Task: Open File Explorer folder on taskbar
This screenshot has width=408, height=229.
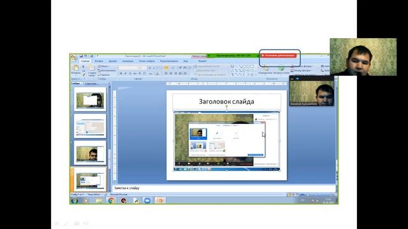Action: pyautogui.click(x=99, y=200)
